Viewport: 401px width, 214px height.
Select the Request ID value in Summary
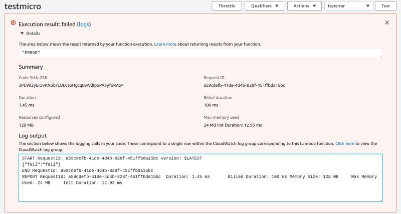pos(244,85)
